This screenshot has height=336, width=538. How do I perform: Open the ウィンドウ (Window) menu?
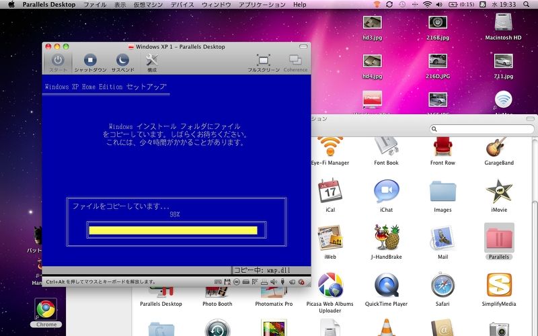(216, 5)
